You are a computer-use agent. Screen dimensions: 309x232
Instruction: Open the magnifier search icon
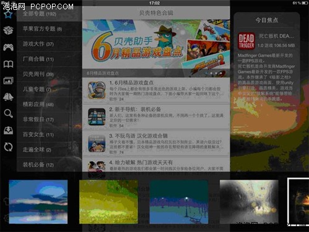[8, 114]
